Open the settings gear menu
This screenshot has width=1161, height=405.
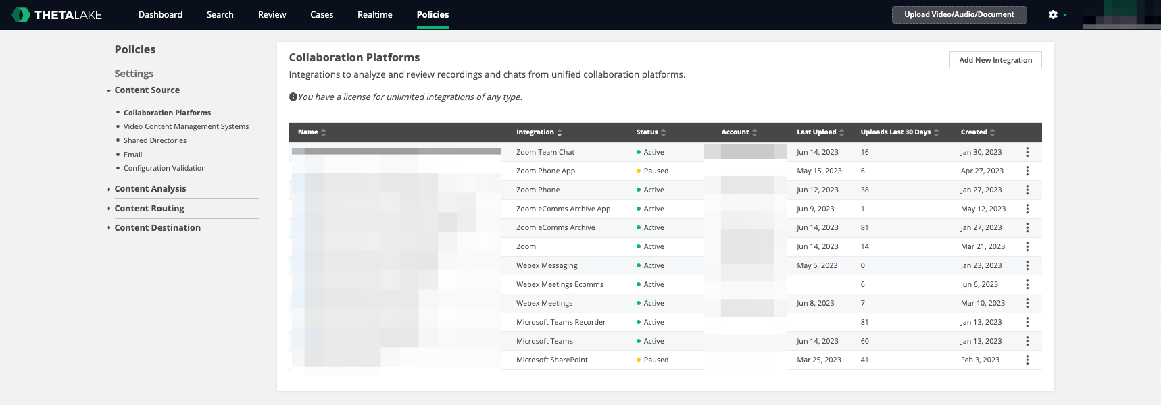[1057, 14]
